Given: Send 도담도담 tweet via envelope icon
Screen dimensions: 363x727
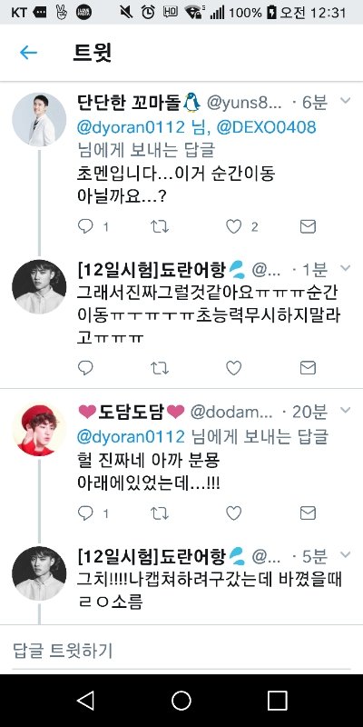Looking at the screenshot, I should [308, 513].
